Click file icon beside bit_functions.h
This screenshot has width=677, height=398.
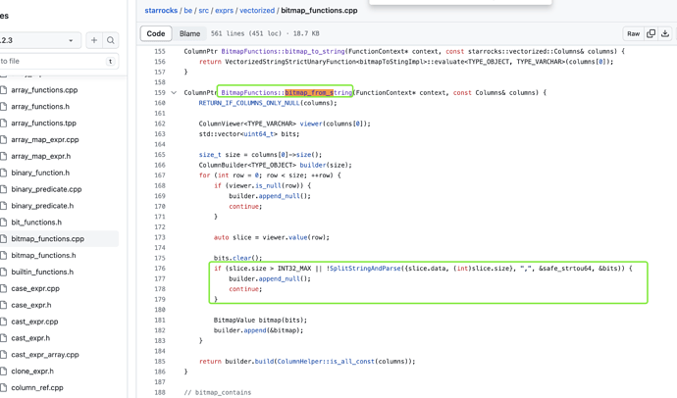tap(4, 223)
